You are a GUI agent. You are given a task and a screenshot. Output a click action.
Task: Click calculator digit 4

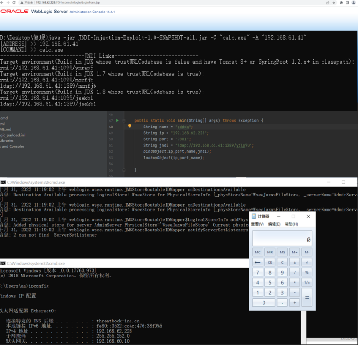[258, 282]
